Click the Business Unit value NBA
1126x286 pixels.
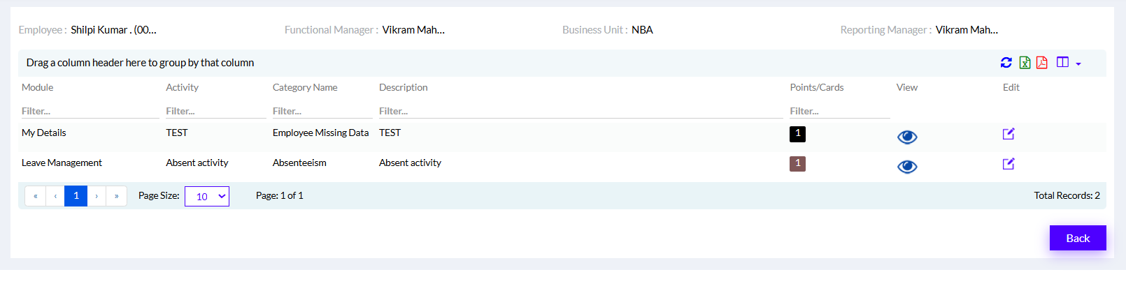click(642, 30)
